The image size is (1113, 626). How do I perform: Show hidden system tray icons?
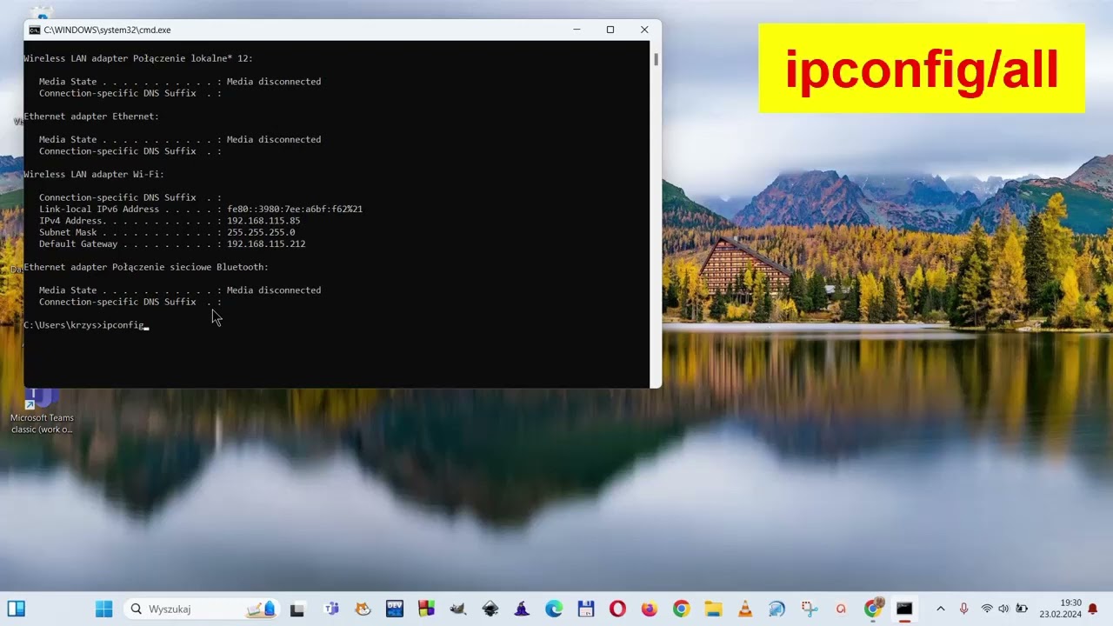pyautogui.click(x=940, y=609)
